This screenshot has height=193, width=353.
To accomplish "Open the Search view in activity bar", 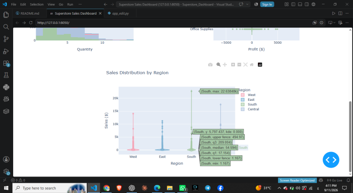I will pyautogui.click(x=6, y=27).
